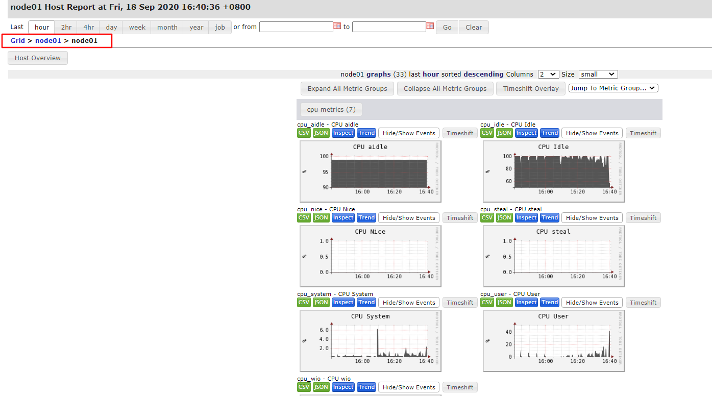Download CSV for cpu_system
This screenshot has height=396, width=712.
[304, 303]
